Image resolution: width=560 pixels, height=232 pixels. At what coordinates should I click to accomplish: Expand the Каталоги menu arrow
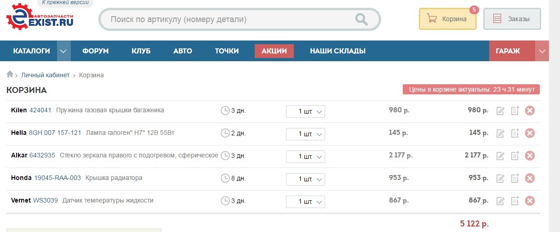click(64, 51)
